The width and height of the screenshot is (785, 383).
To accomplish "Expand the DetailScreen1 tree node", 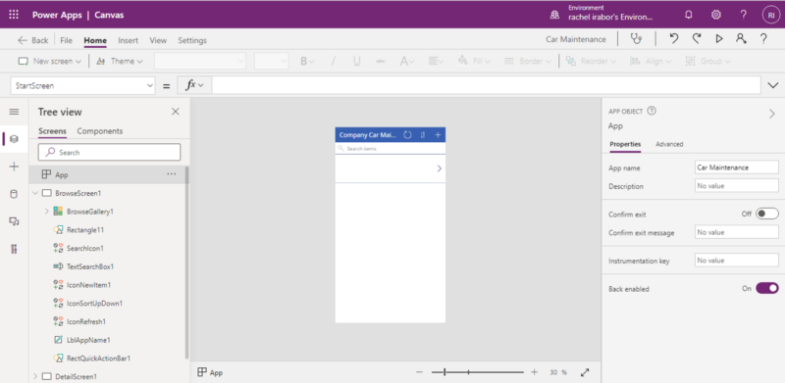I will click(x=35, y=376).
